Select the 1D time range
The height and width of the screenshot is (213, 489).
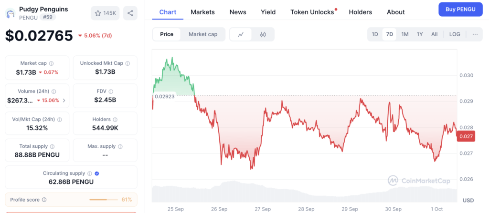click(375, 34)
